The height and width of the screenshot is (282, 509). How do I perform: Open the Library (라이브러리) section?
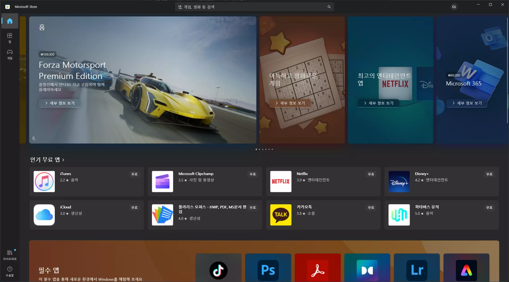coord(10,255)
